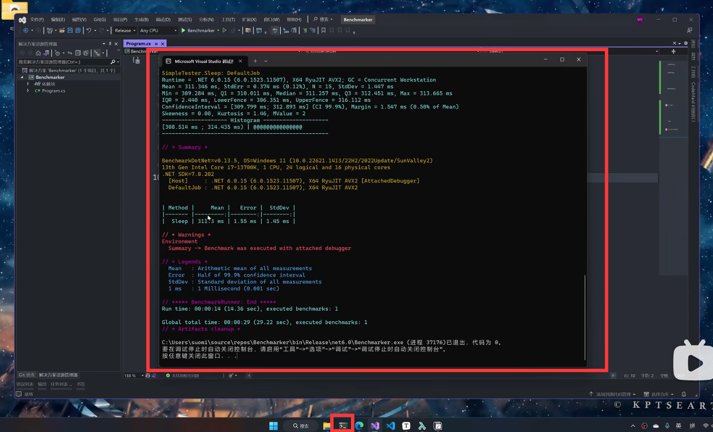713x432 pixels.
Task: Undo the last edit via toolbar icon
Action: (x=88, y=30)
